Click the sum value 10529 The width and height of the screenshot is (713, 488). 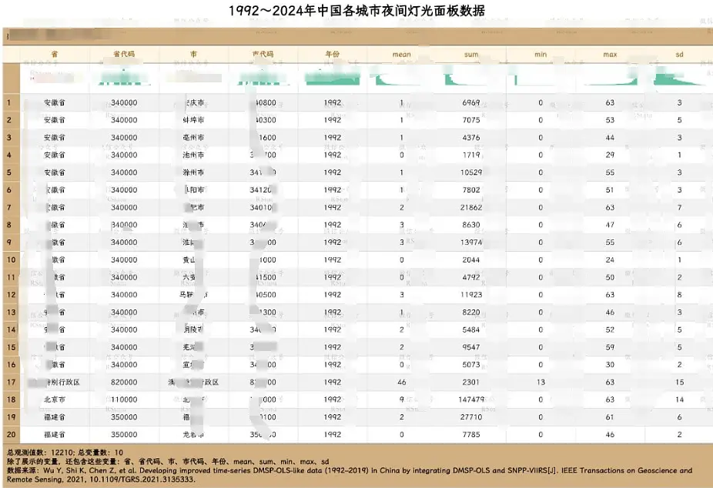tap(471, 172)
